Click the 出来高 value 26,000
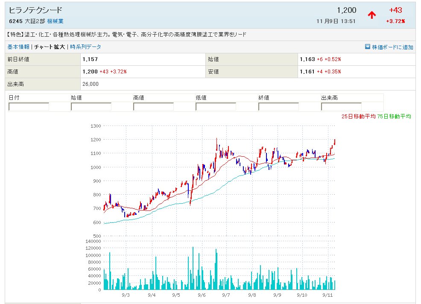 coord(91,84)
